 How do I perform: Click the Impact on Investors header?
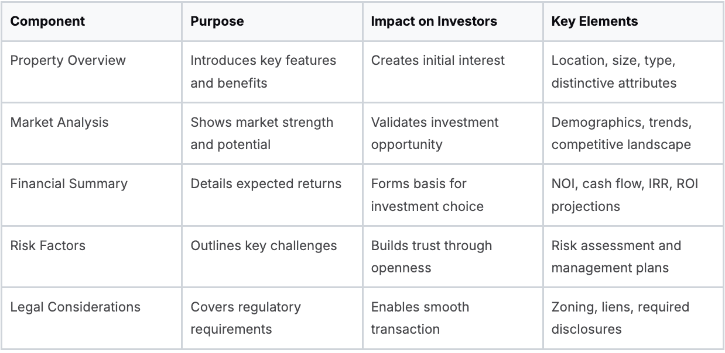click(434, 22)
